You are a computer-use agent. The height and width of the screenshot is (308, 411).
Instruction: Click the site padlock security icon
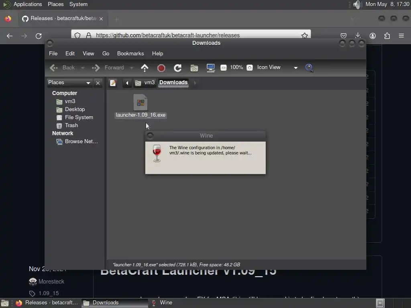89,35
